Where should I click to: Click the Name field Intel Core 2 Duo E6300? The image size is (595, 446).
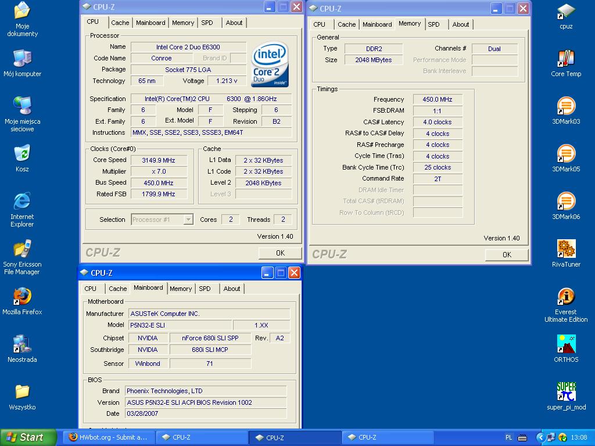click(x=188, y=47)
